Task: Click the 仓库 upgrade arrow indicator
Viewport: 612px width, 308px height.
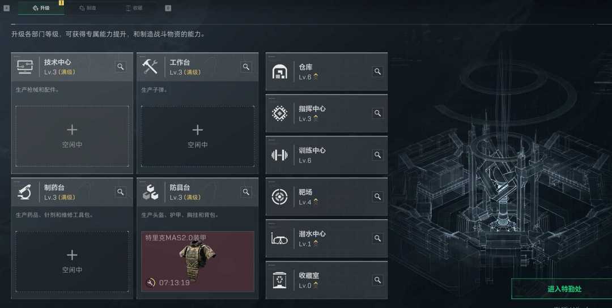Action: (x=316, y=77)
